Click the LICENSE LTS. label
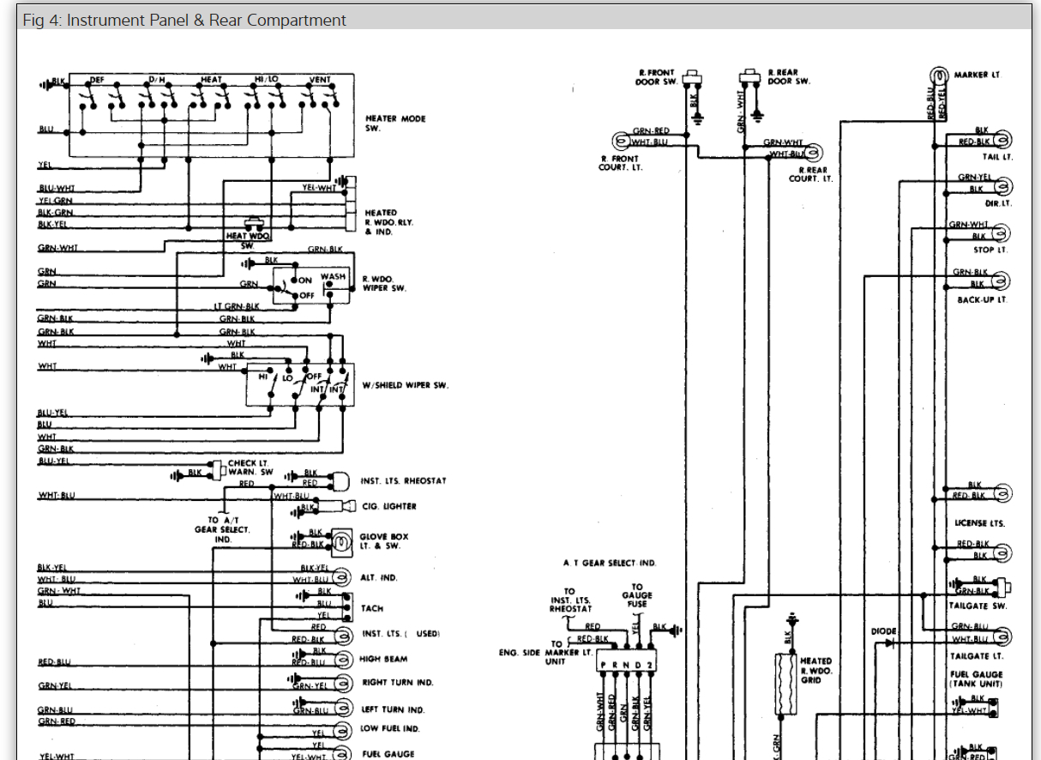1041x760 pixels. pos(980,523)
